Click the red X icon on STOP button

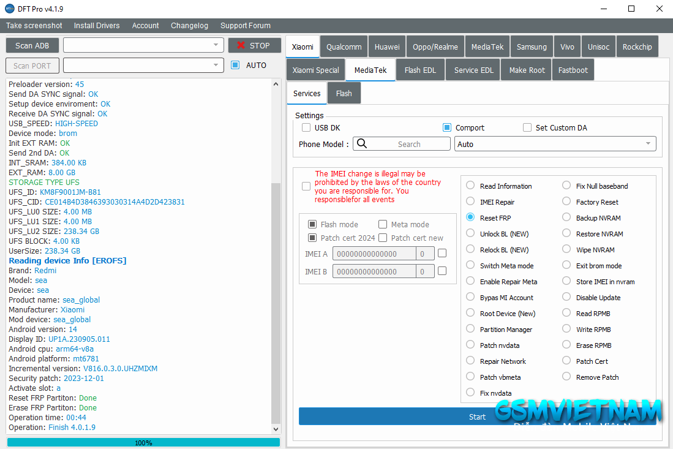(241, 45)
